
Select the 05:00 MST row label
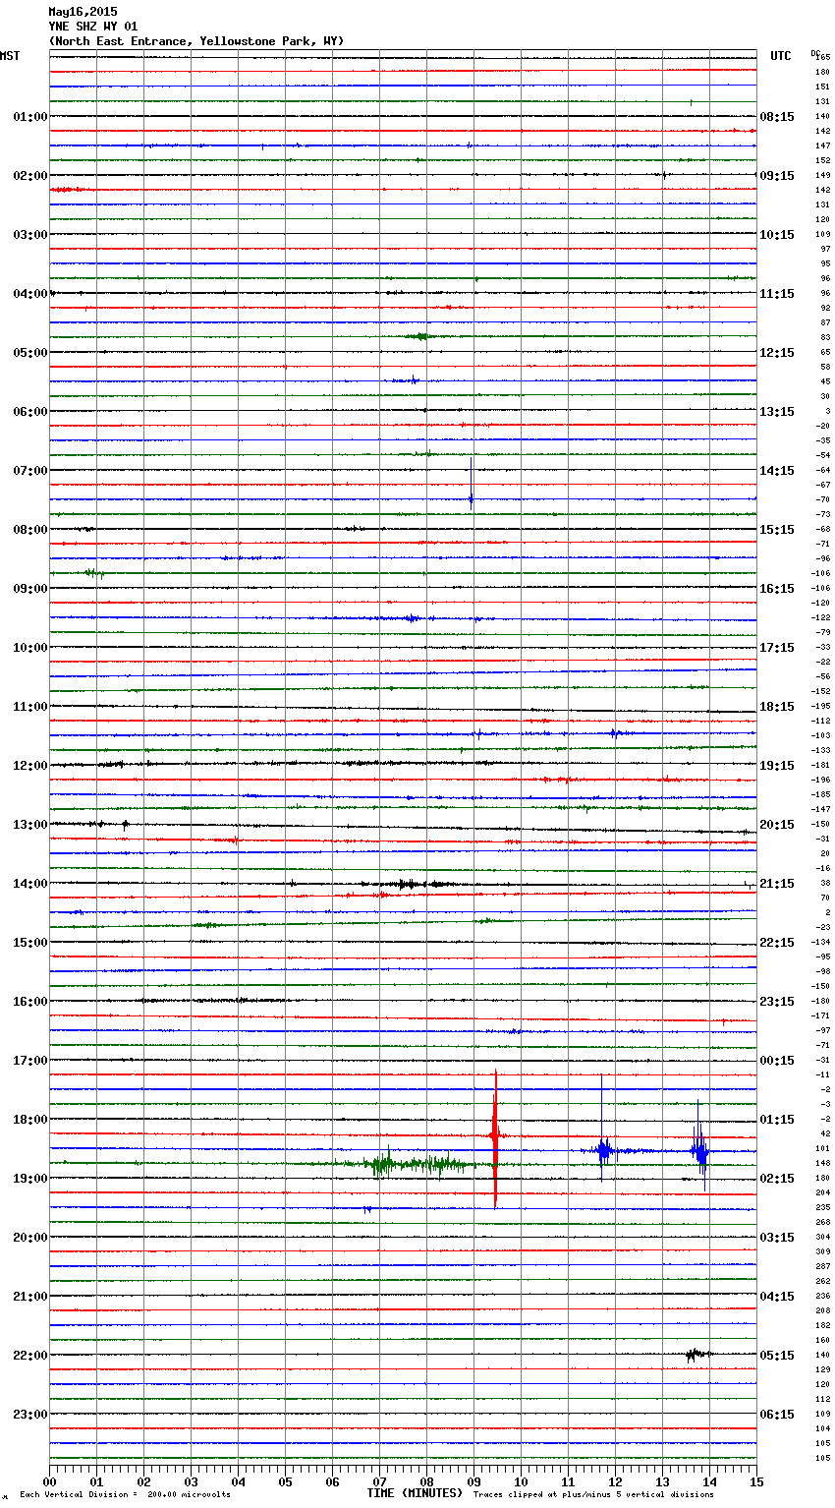29,353
